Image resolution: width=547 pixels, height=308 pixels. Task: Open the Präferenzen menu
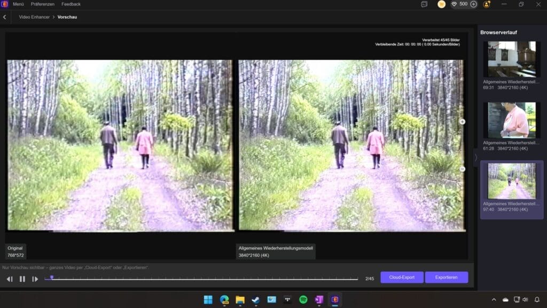pos(43,4)
